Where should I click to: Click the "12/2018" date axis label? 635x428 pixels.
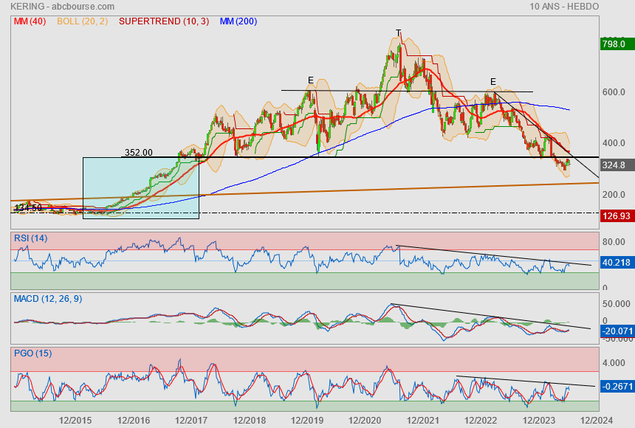click(250, 421)
